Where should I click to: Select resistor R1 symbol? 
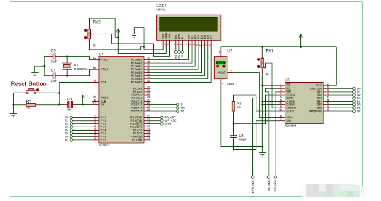coord(31,105)
